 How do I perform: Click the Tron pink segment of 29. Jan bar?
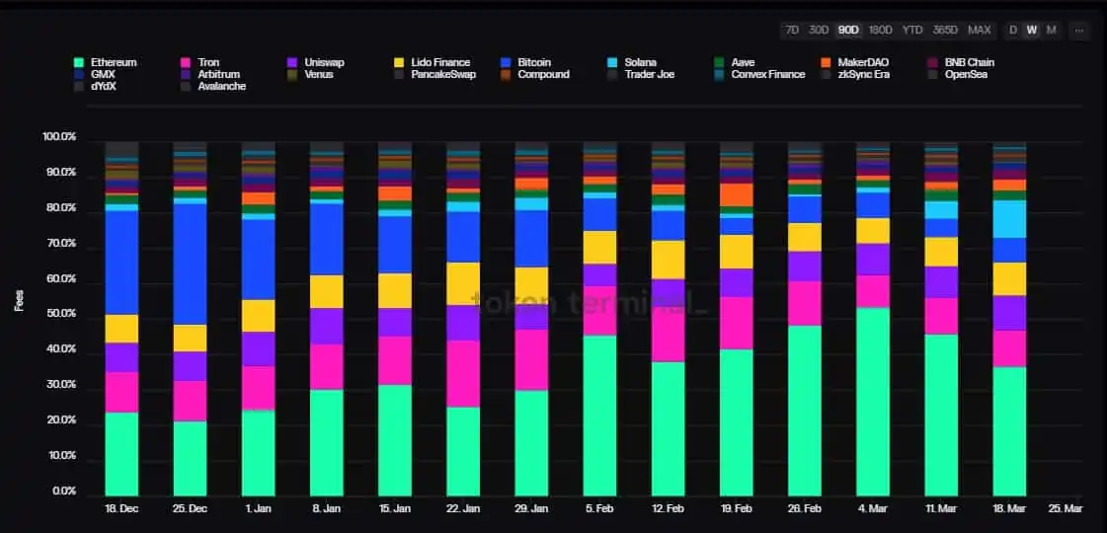pyautogui.click(x=531, y=360)
